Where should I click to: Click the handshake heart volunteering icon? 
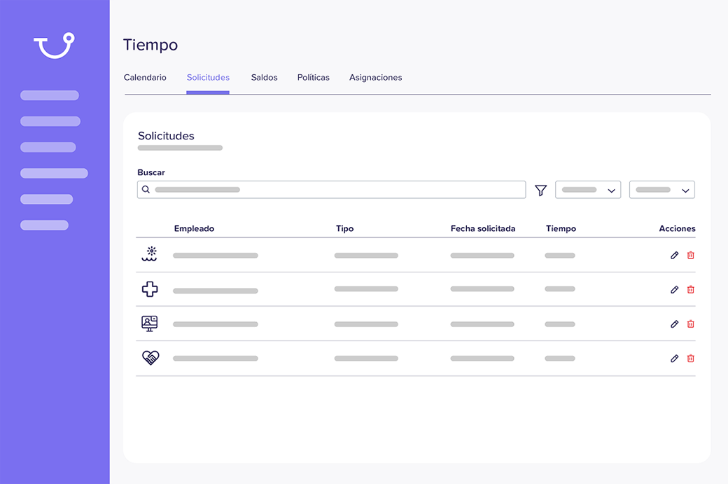coord(150,358)
